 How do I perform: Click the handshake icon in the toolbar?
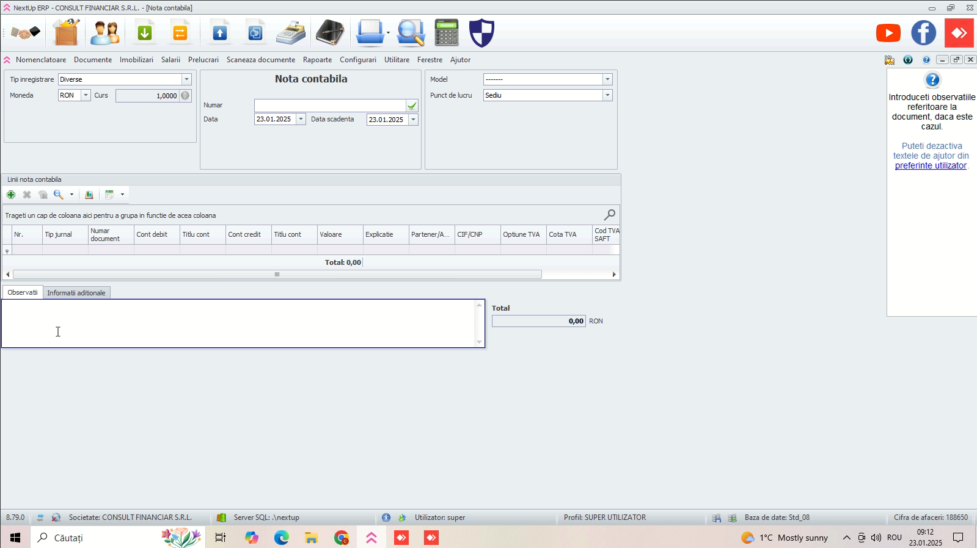pyautogui.click(x=25, y=33)
